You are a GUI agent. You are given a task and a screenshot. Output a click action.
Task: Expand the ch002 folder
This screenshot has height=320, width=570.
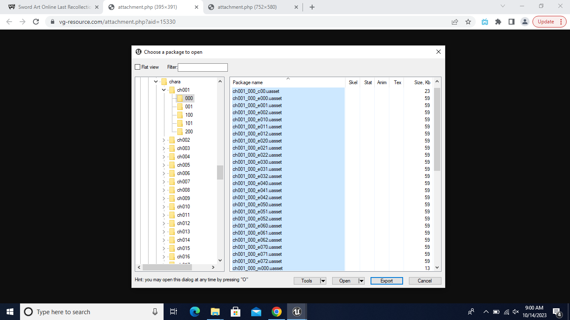point(164,140)
